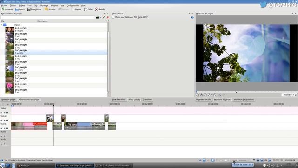The image size is (298, 168).
Task: Open the Montage menu
Action: click(x=44, y=6)
